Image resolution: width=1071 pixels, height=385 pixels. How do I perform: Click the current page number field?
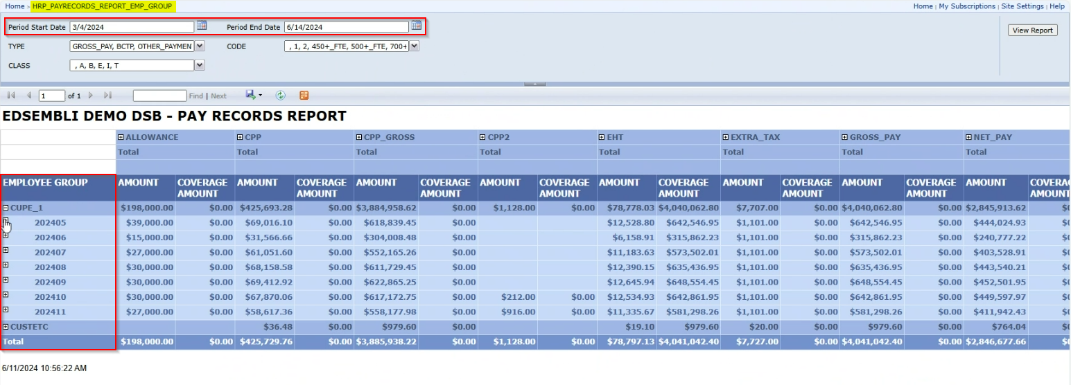click(52, 96)
